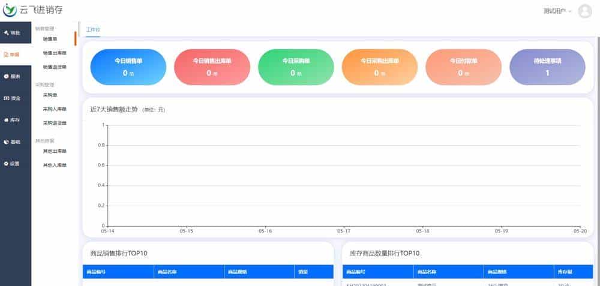Open the 报表 sidebar section
This screenshot has height=286, width=600.
tap(16, 77)
